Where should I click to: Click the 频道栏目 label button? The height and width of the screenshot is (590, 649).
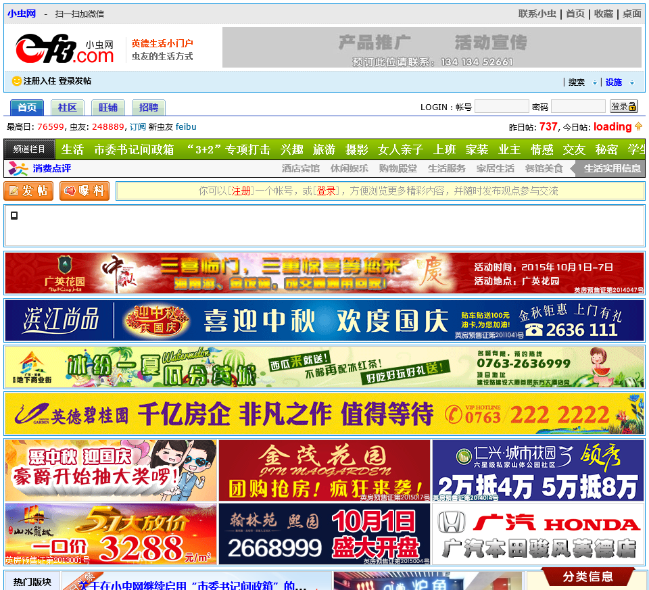29,149
